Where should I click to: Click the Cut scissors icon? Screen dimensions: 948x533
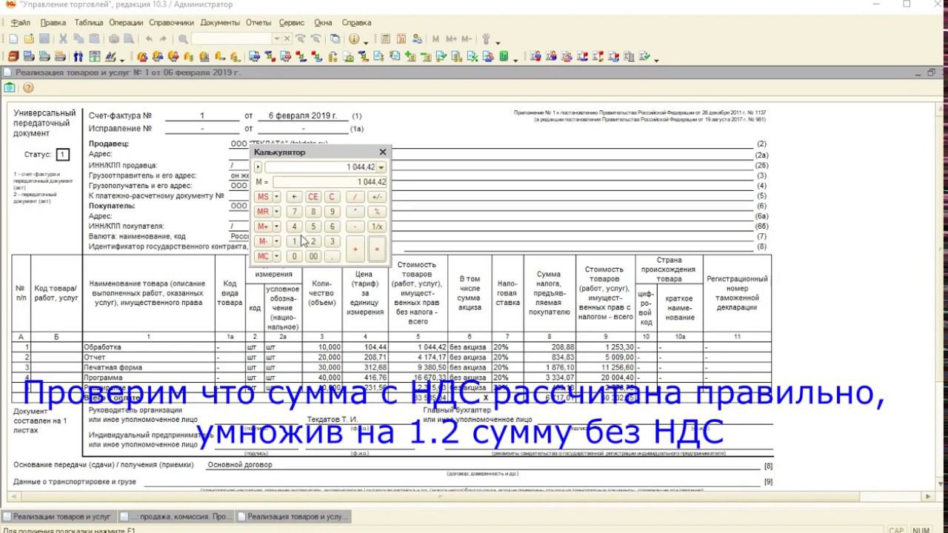click(x=63, y=38)
